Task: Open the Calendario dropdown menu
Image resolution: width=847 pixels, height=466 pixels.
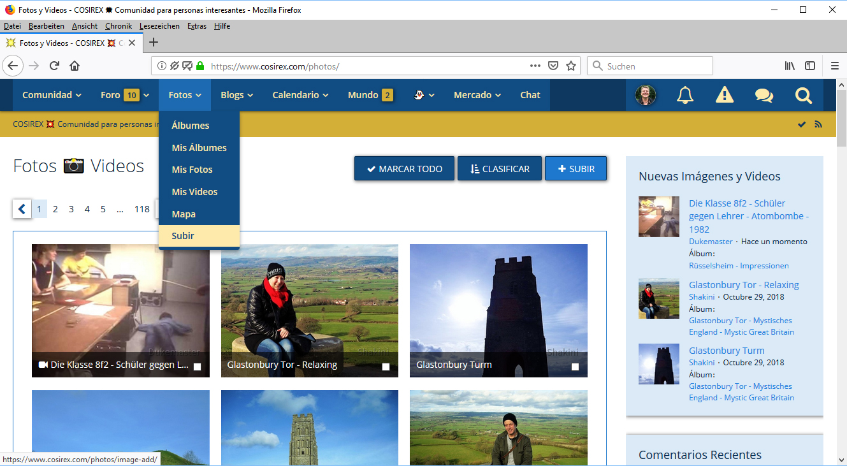Action: click(x=300, y=95)
